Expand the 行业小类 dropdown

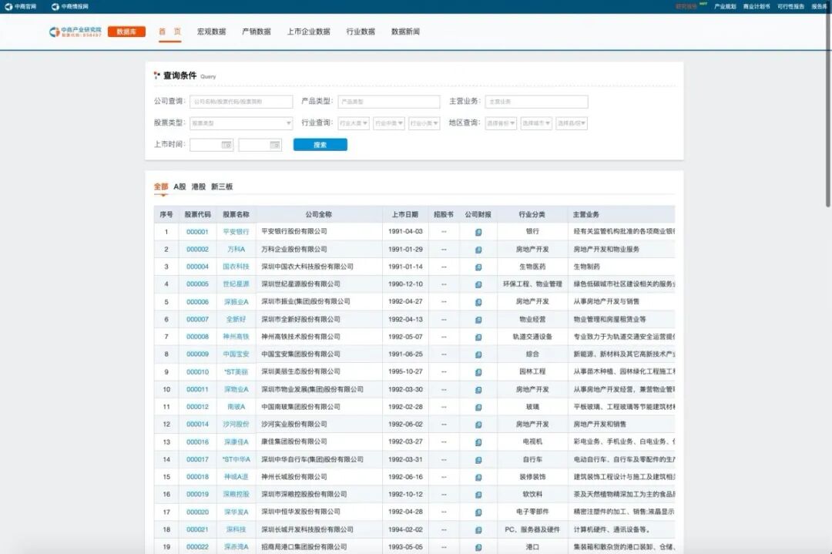pyautogui.click(x=424, y=123)
